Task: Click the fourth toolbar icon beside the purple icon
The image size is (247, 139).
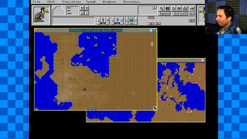Action: coord(179,8)
